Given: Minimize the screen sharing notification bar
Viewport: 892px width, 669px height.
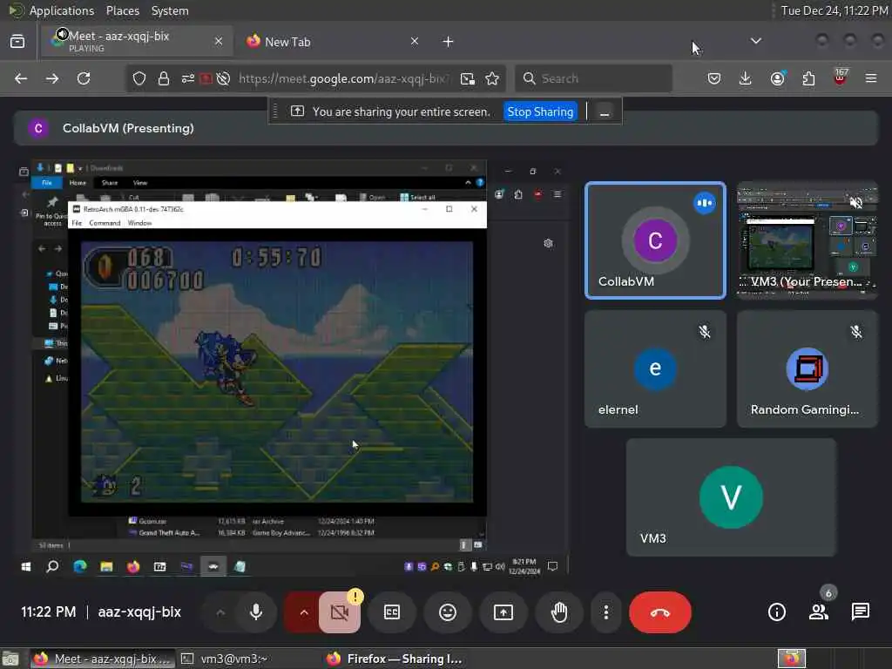Looking at the screenshot, I should (x=605, y=112).
